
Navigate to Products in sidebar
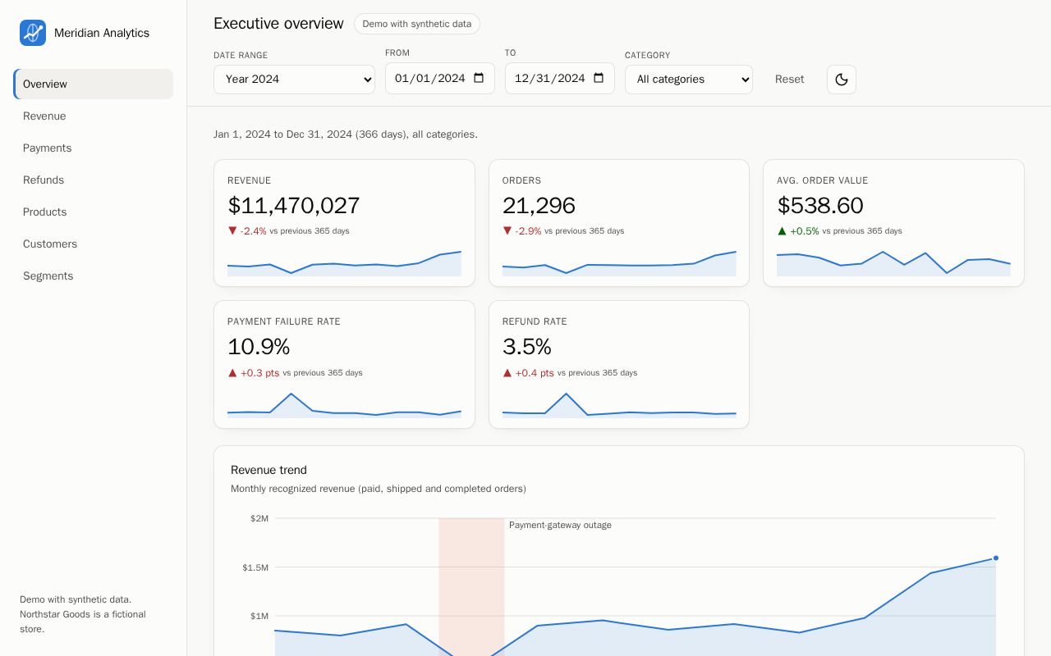coord(94,212)
